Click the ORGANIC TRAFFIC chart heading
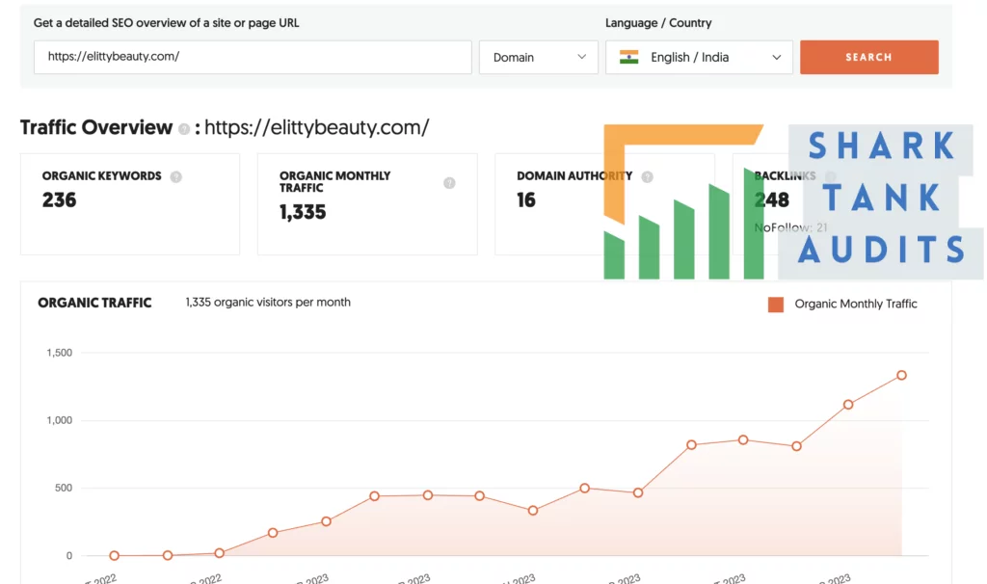The width and height of the screenshot is (987, 584). point(94,303)
